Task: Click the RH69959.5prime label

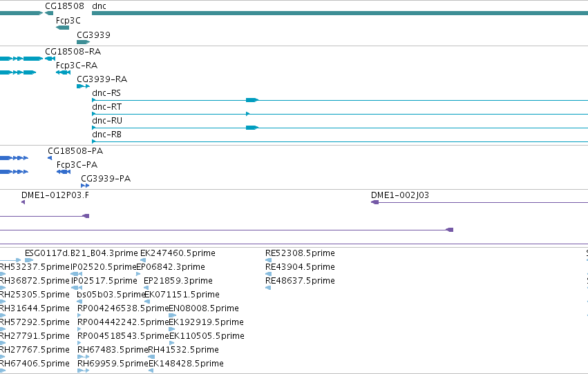Action: click(113, 364)
